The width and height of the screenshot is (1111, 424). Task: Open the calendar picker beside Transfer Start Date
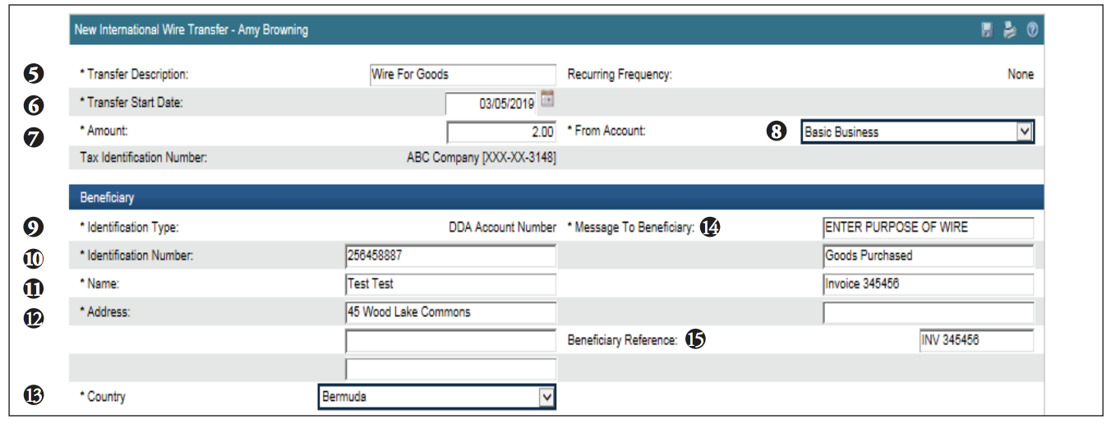547,100
